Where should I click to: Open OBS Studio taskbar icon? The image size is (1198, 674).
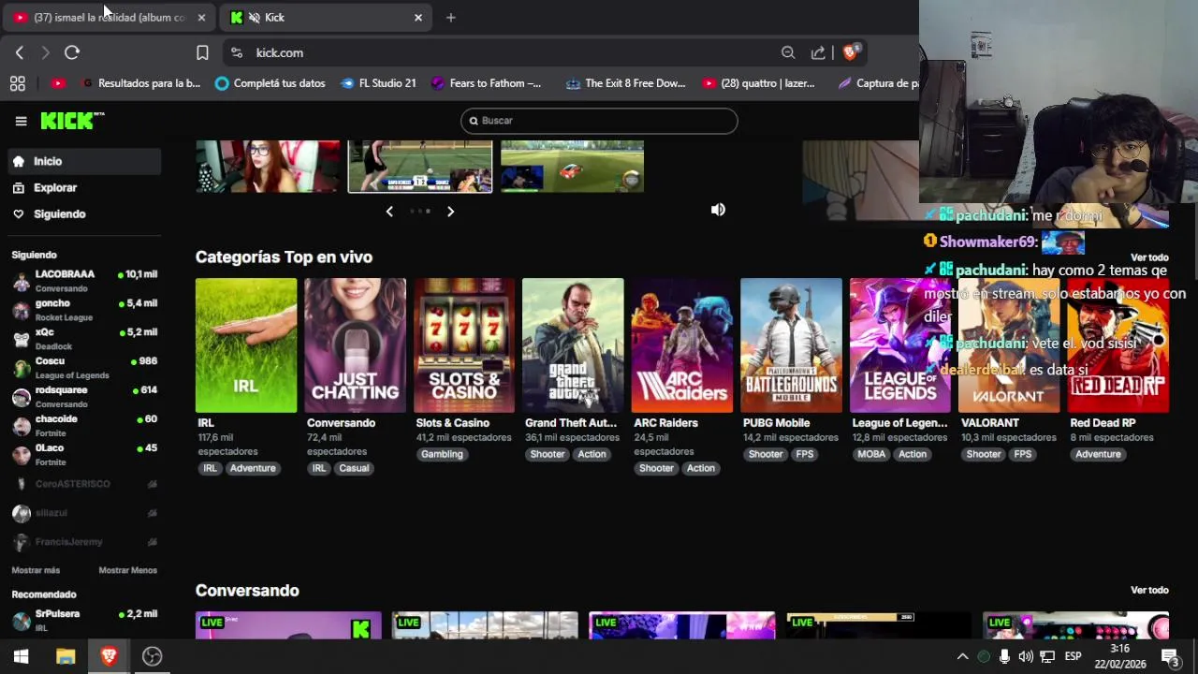pyautogui.click(x=152, y=656)
